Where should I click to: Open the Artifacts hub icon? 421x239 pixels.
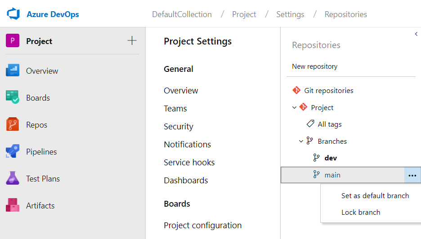pyautogui.click(x=13, y=205)
